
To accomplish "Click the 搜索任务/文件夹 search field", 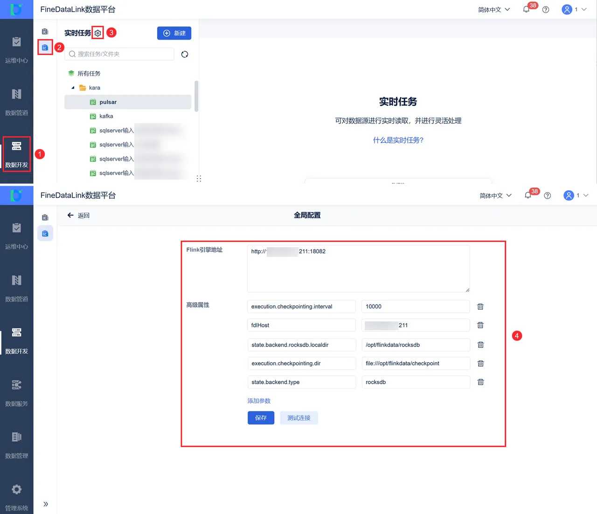I will click(119, 54).
